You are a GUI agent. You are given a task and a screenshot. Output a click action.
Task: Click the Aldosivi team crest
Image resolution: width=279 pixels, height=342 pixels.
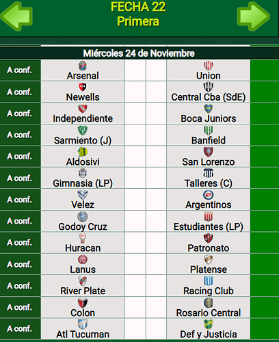pos(83,152)
